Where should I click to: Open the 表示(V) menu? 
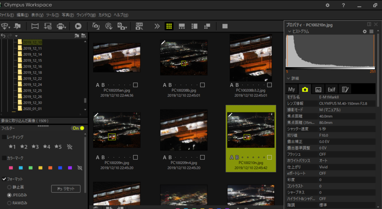point(38,15)
